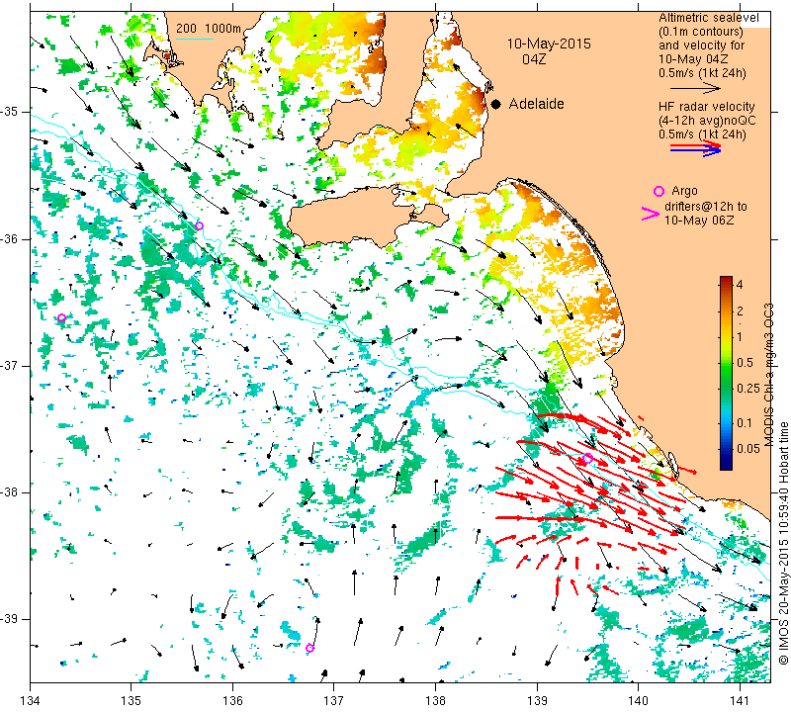Click Argo float marker near 134.3E, 36.6S
The width and height of the screenshot is (791, 712).
(x=61, y=317)
